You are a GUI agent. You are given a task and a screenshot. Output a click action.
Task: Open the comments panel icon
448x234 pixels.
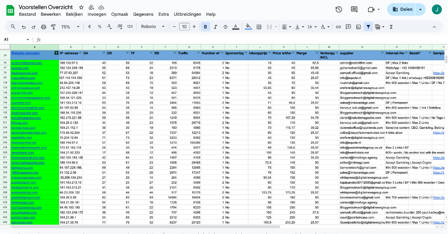[355, 9]
